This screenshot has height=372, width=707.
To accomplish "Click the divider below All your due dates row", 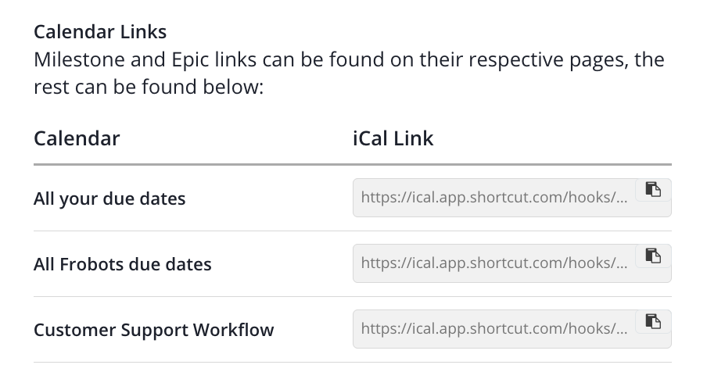I will (353, 231).
